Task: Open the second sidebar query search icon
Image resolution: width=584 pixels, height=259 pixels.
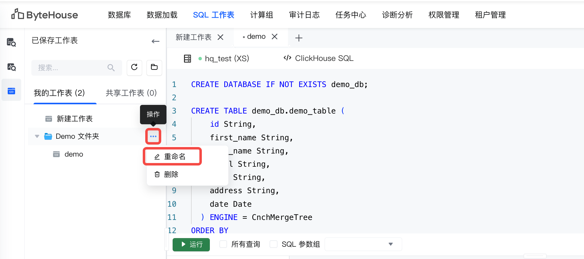Action: coord(11,67)
